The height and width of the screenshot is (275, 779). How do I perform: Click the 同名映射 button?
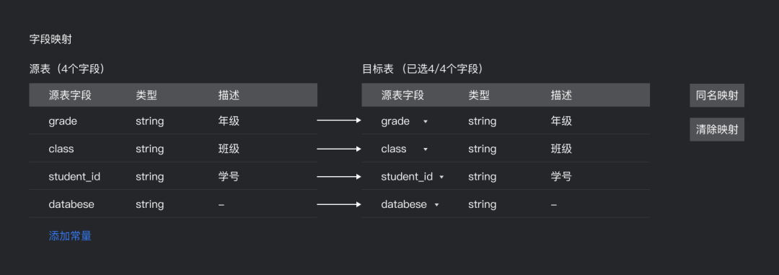click(x=717, y=95)
